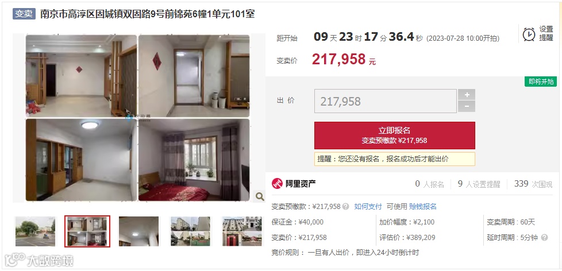Click the 设置提醒 text label
The width and height of the screenshot is (562, 271).
coord(546,34)
